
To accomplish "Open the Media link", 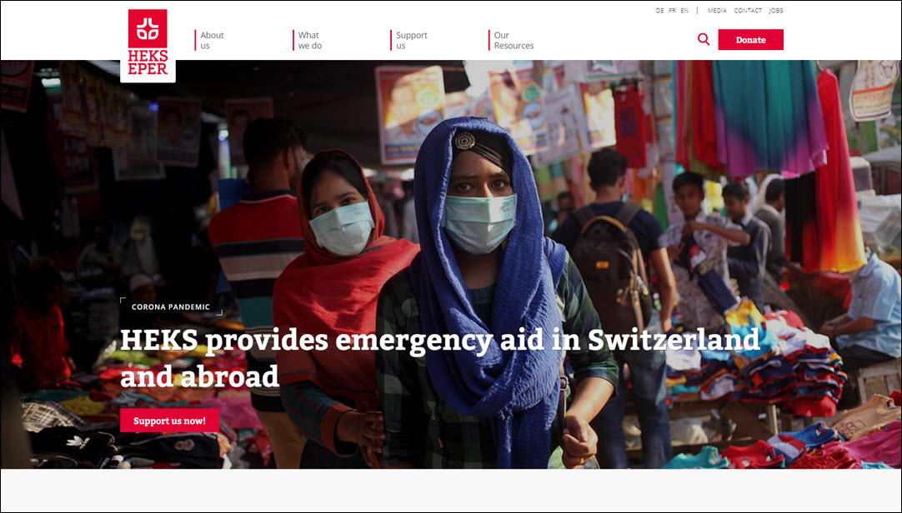I will pyautogui.click(x=717, y=10).
